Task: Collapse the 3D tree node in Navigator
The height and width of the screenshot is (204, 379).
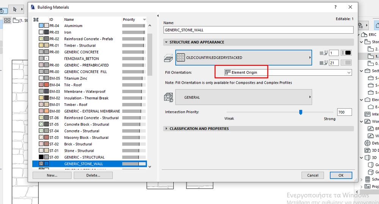Action: click(361, 158)
